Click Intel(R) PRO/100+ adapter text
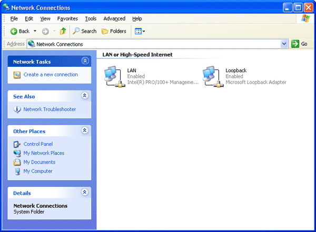 (x=163, y=82)
